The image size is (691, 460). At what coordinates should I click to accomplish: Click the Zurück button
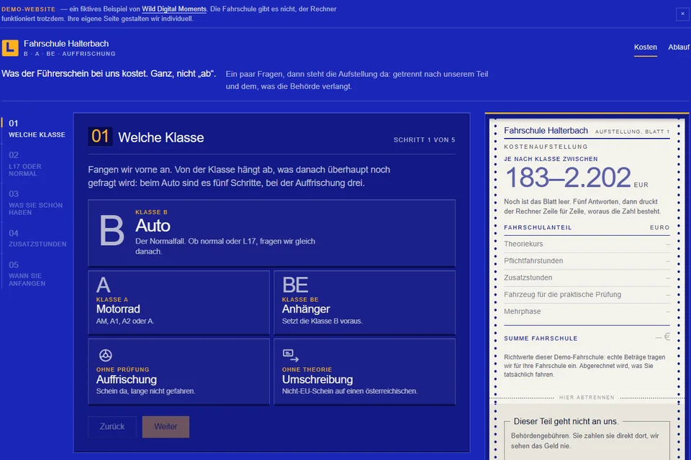[112, 426]
